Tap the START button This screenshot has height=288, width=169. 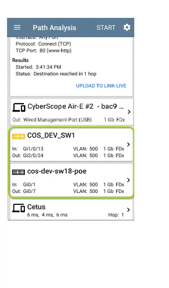tap(106, 28)
